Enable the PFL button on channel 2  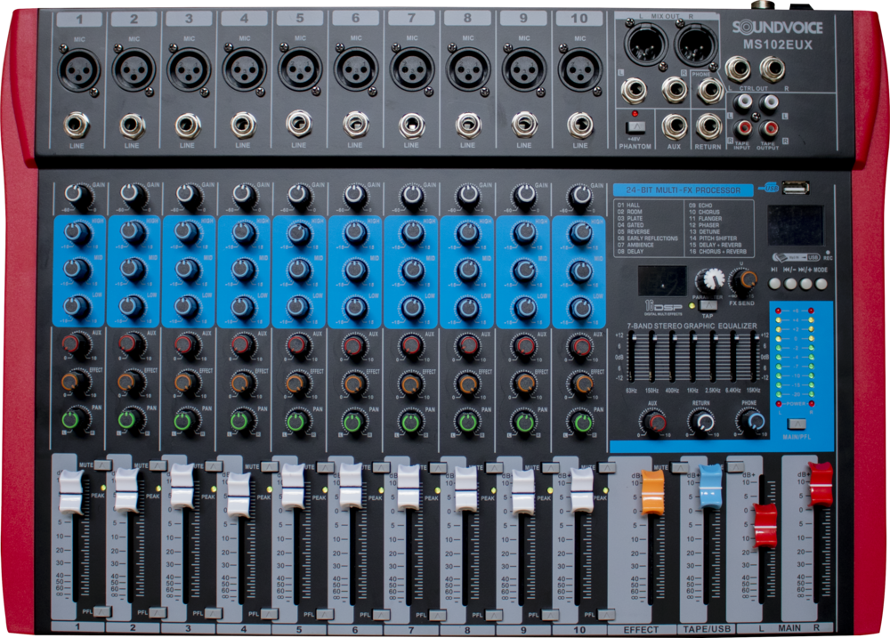tap(158, 612)
